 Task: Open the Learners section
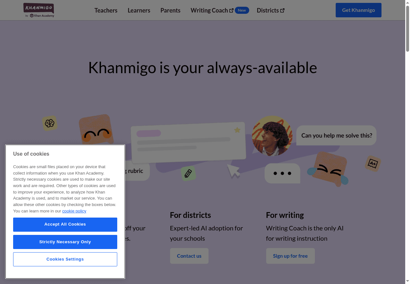(139, 10)
